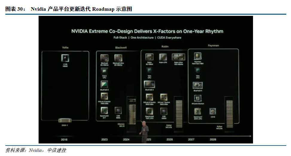Image resolution: width=291 pixels, height=156 pixels.
Task: Click the 2023 timeline year
Action: pyautogui.click(x=104, y=140)
